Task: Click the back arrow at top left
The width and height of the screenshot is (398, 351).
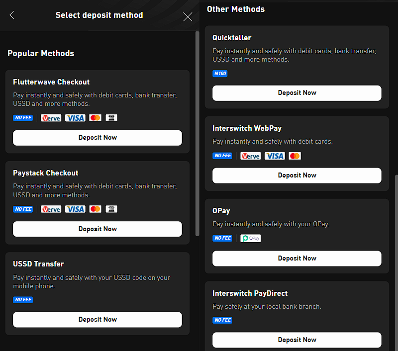Action: [11, 15]
